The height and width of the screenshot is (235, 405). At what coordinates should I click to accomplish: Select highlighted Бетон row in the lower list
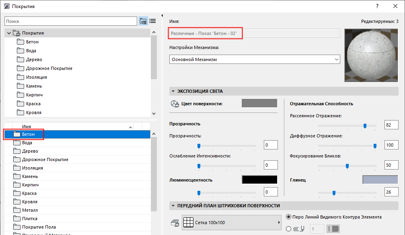coord(77,134)
